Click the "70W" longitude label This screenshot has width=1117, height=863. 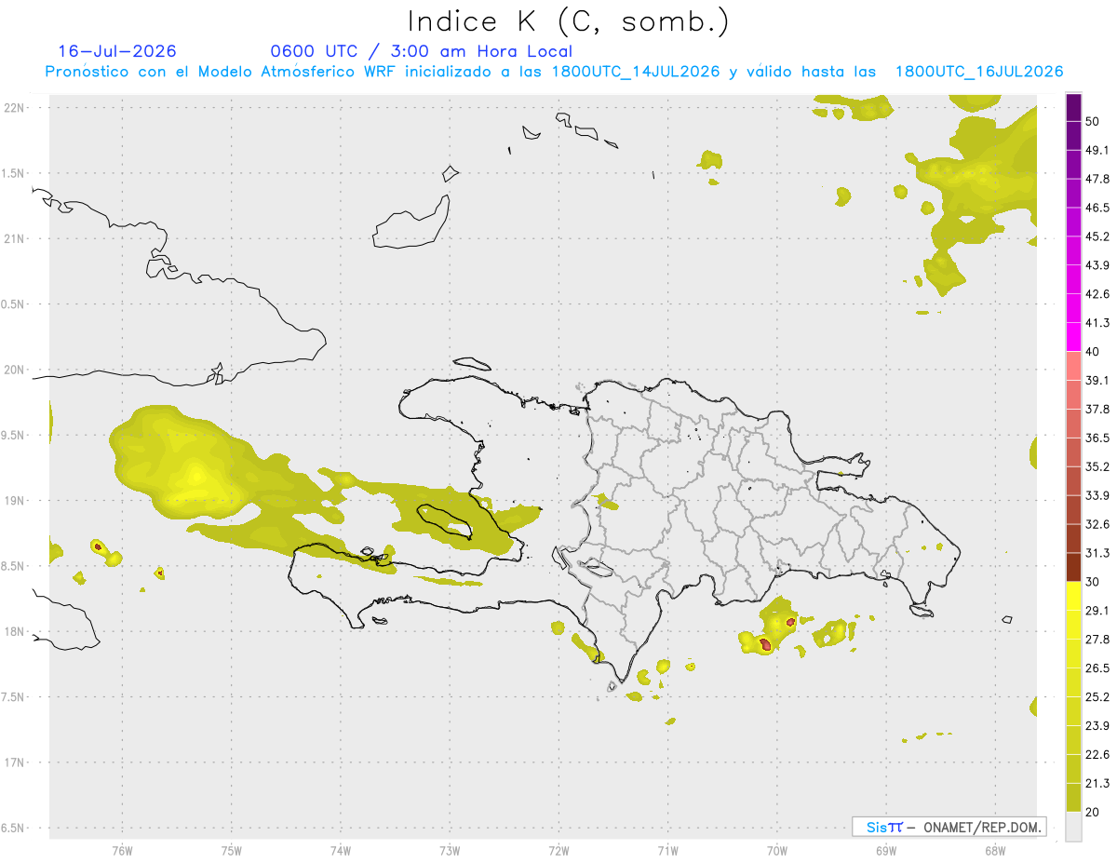point(777,852)
